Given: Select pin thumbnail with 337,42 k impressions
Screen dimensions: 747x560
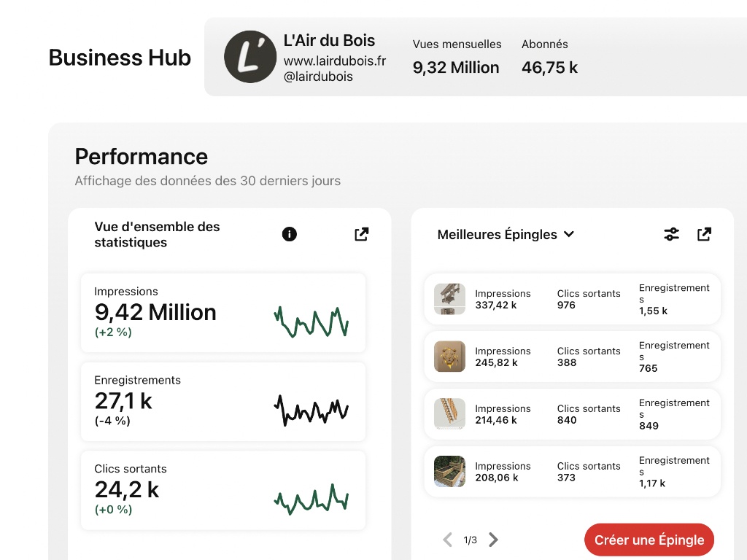Looking at the screenshot, I should [449, 299].
